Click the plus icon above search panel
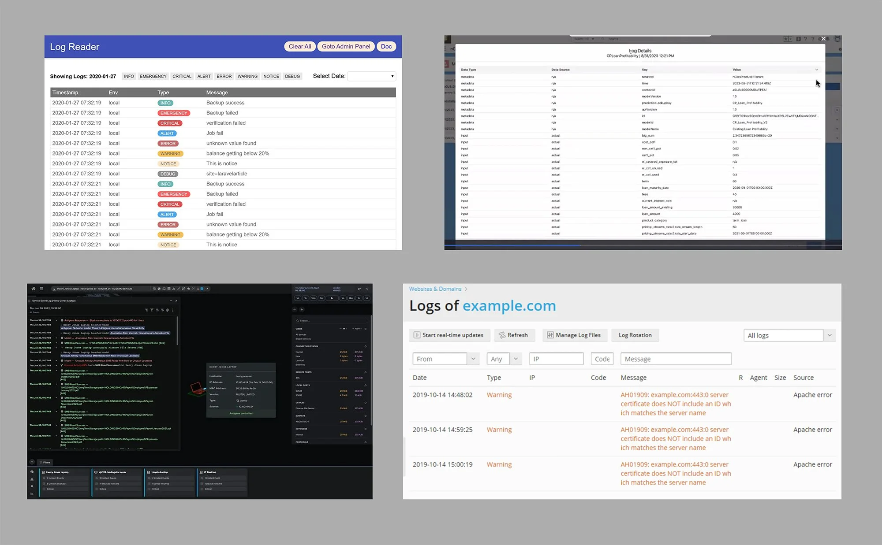The height and width of the screenshot is (545, 882). 302,309
